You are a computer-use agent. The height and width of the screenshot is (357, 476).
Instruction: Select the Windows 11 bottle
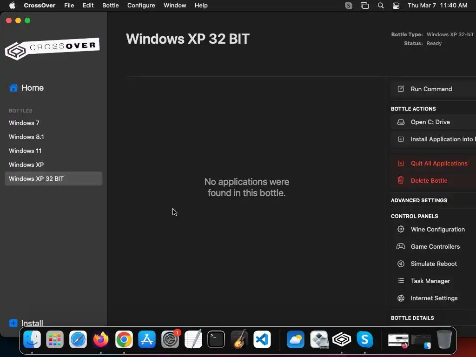53,151
